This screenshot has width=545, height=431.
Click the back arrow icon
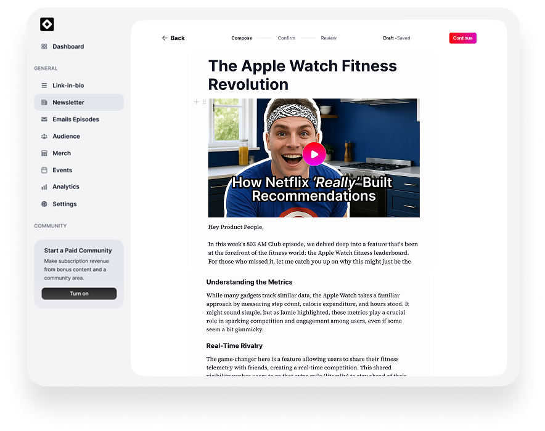click(x=165, y=38)
